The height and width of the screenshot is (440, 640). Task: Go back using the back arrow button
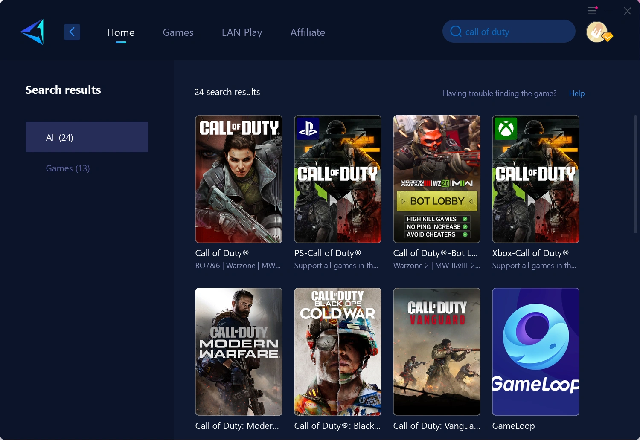pos(72,32)
